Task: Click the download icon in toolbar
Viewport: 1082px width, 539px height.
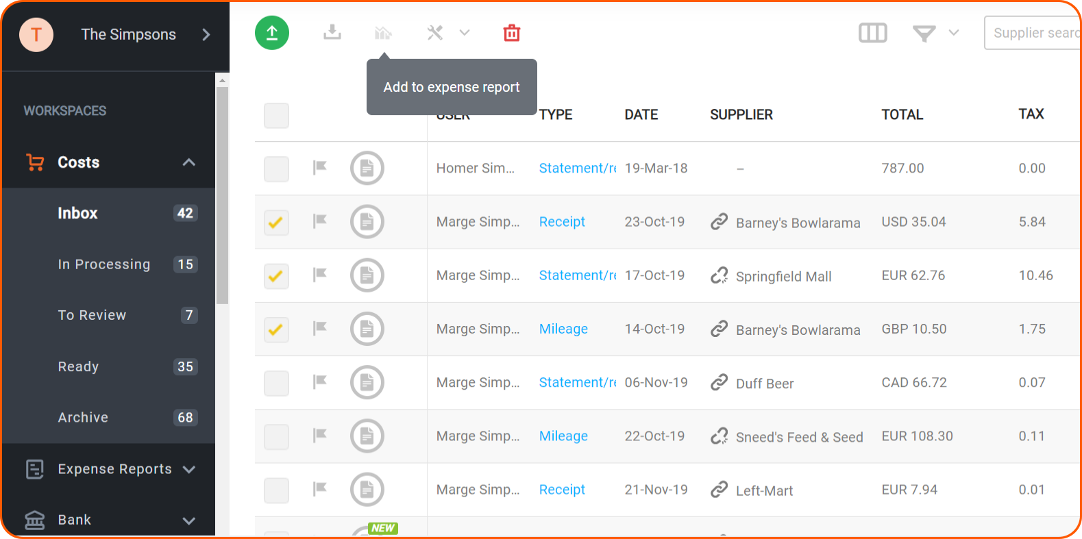Action: click(x=332, y=32)
